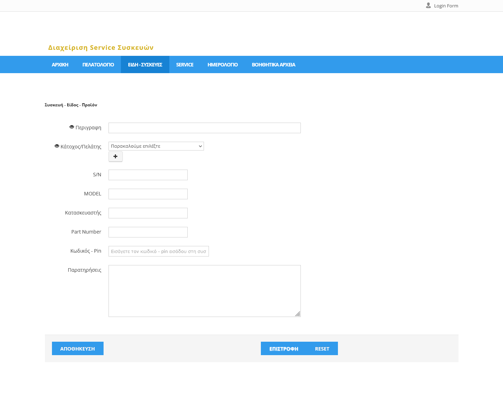Navigate to the SERVICE menu

coord(185,65)
